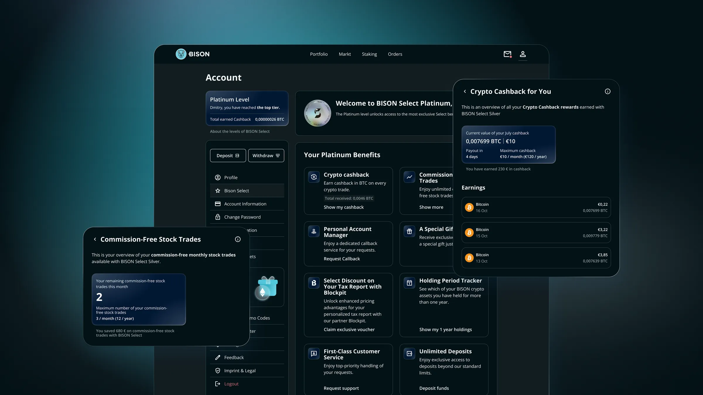Click the Unlimited Deposits icon

[409, 354]
